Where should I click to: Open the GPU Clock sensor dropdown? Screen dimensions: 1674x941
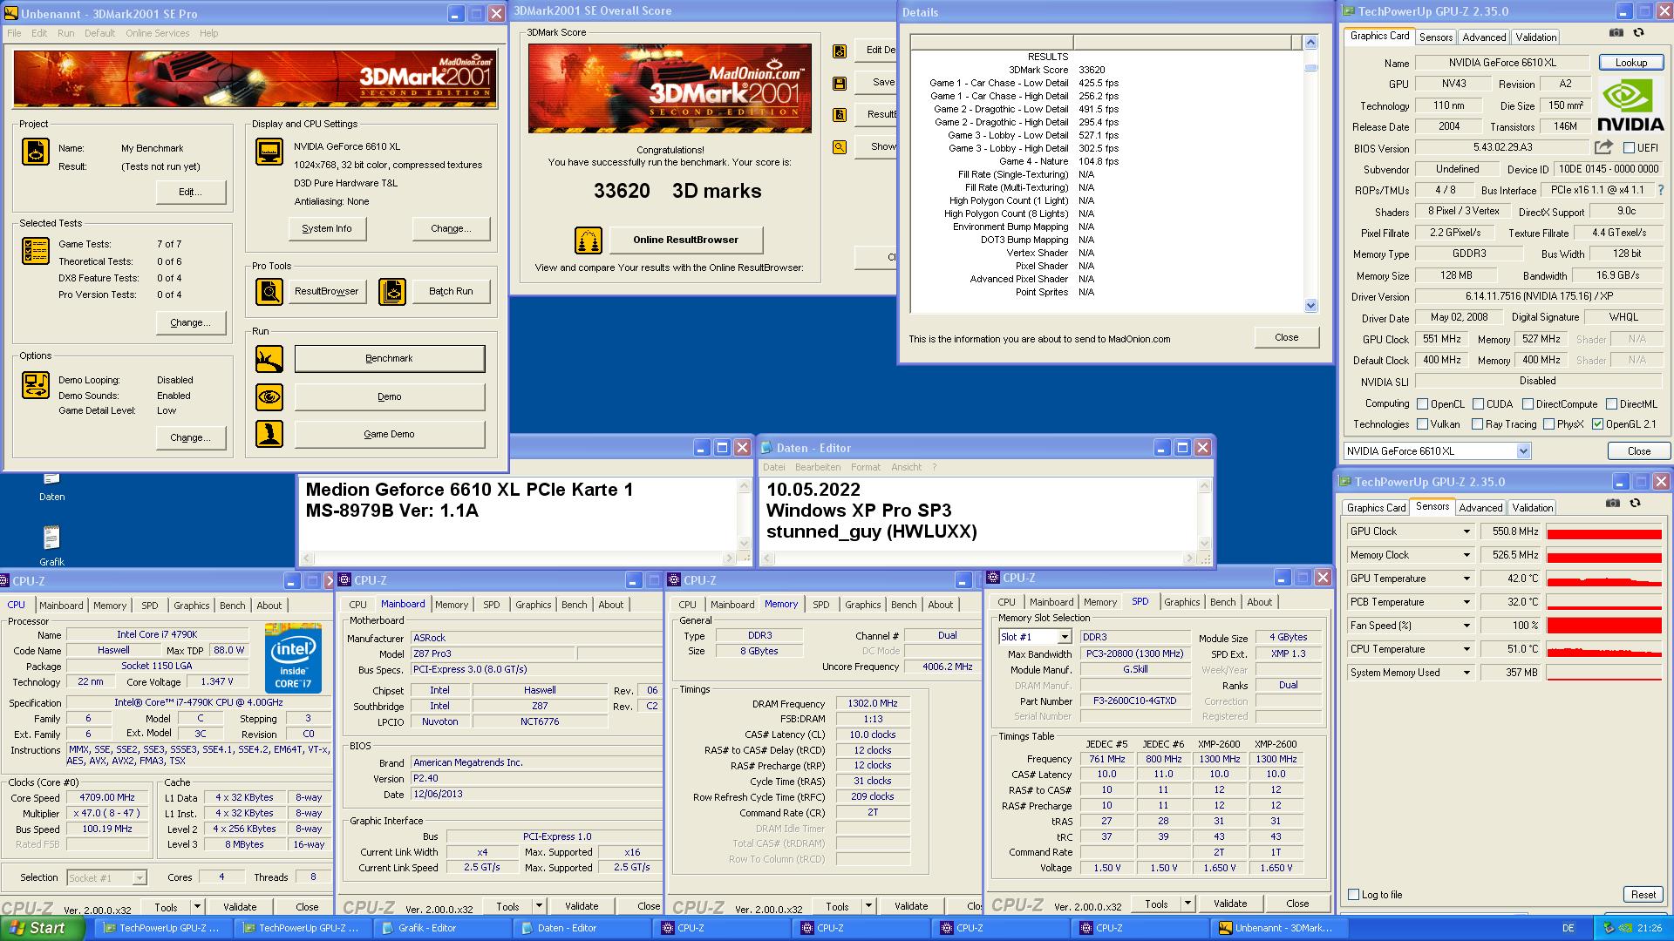[1466, 531]
